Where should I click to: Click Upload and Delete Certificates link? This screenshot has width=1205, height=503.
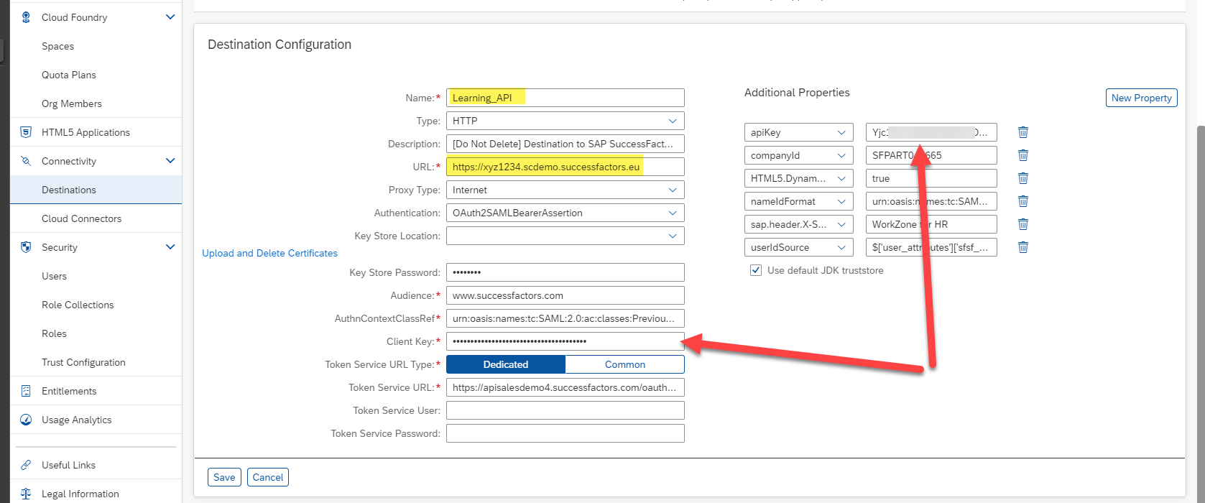tap(269, 253)
